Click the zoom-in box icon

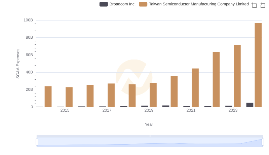(x=254, y=5)
